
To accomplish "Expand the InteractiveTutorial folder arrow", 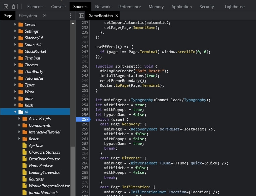I will click(x=19, y=132).
